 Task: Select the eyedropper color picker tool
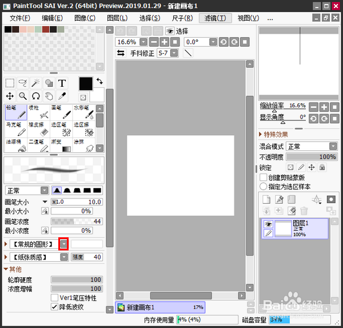[x=62, y=96]
